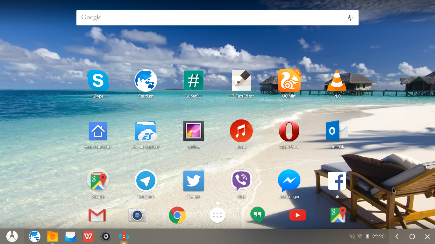
Task: Open the Remix OS start menu button
Action: click(12, 236)
